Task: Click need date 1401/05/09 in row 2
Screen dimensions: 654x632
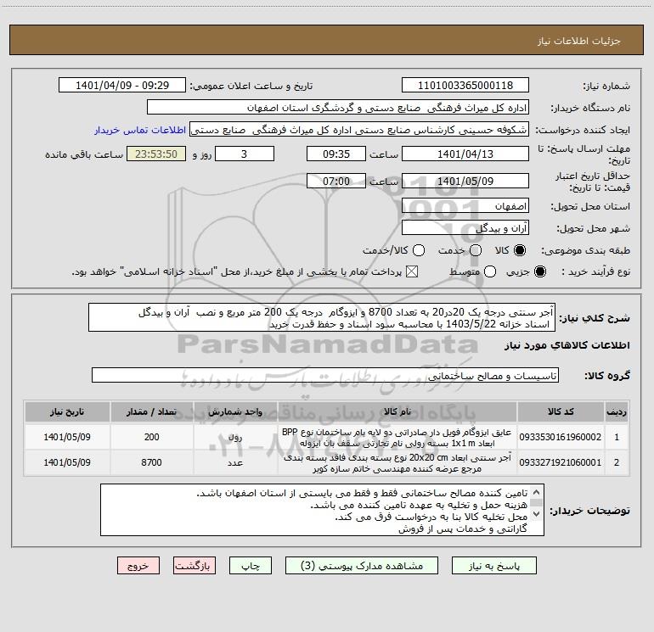Action: (67, 462)
